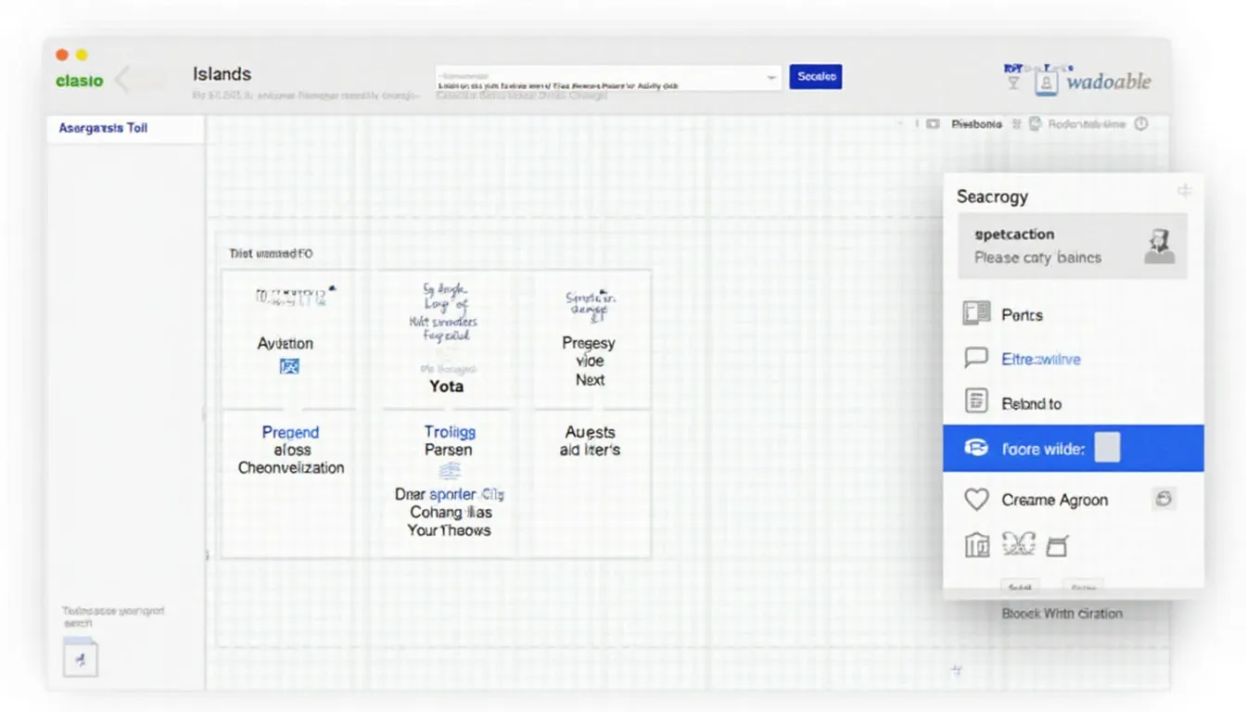Screen dimensions: 1246x712
Task: Click the Your Theows text
Action: pyautogui.click(x=449, y=530)
